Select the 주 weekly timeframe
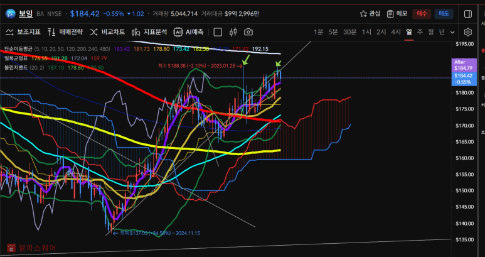 click(420, 32)
